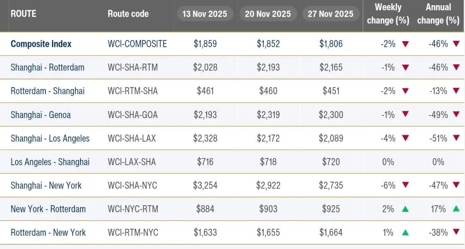
Task: Click Composite Index weekly red down arrow
Action: 405,44
